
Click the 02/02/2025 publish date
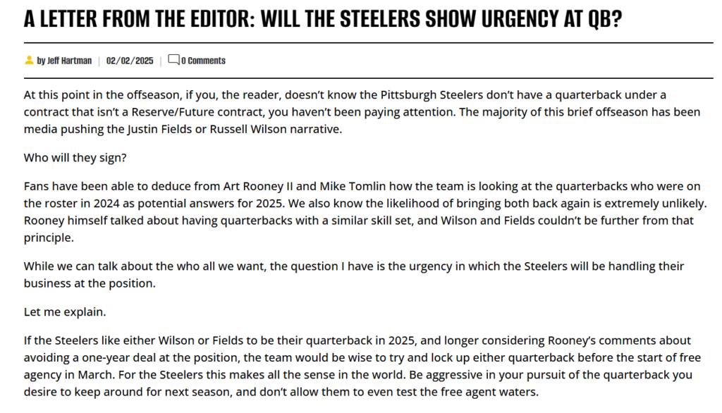pyautogui.click(x=130, y=61)
